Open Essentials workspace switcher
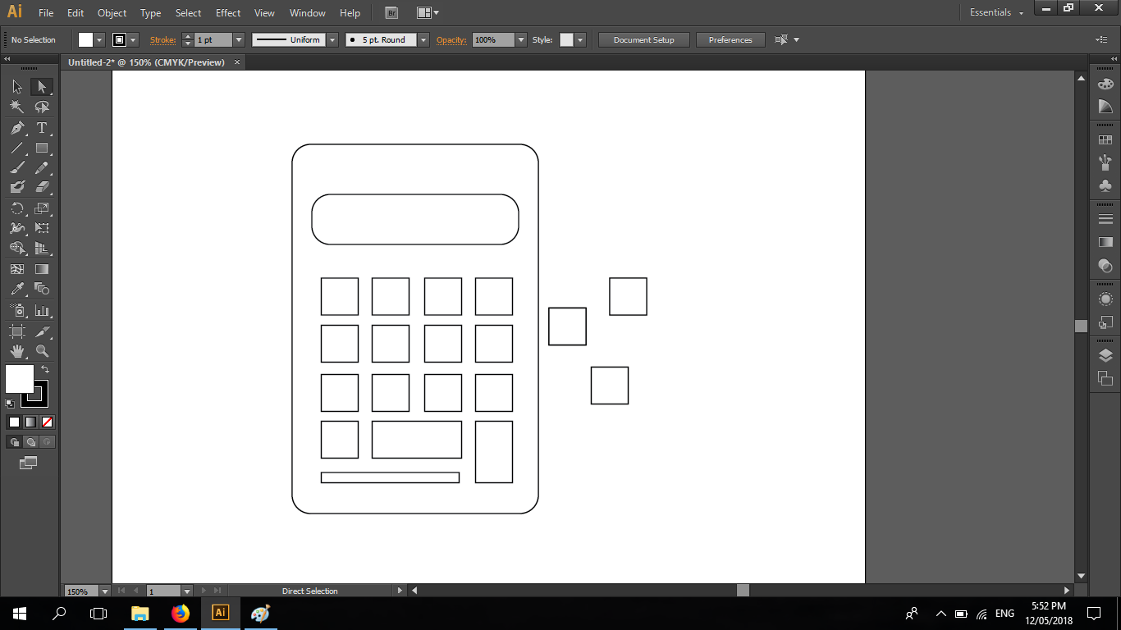 996,13
